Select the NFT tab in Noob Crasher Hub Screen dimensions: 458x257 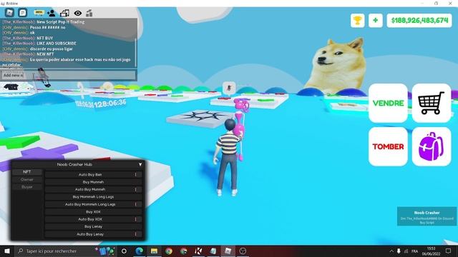point(27,172)
